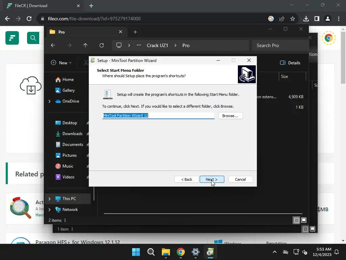Open Gallery in Explorer sidebar
Viewport: 346px width, 260px height.
(68, 90)
